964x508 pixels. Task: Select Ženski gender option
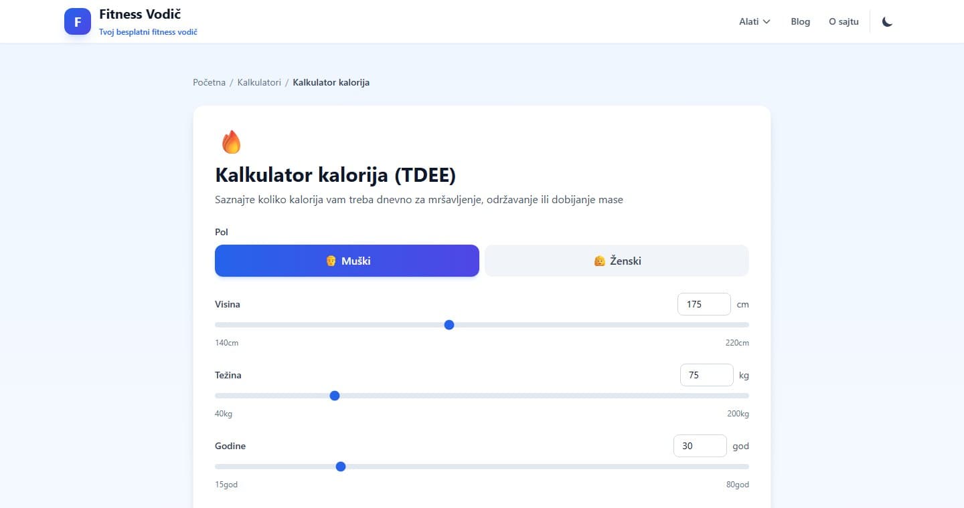[617, 261]
